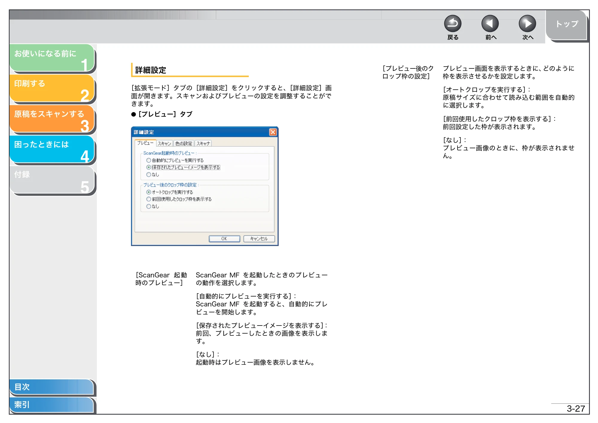This screenshot has width=598, height=423.
Task: Click the OK button
Action: (x=224, y=239)
